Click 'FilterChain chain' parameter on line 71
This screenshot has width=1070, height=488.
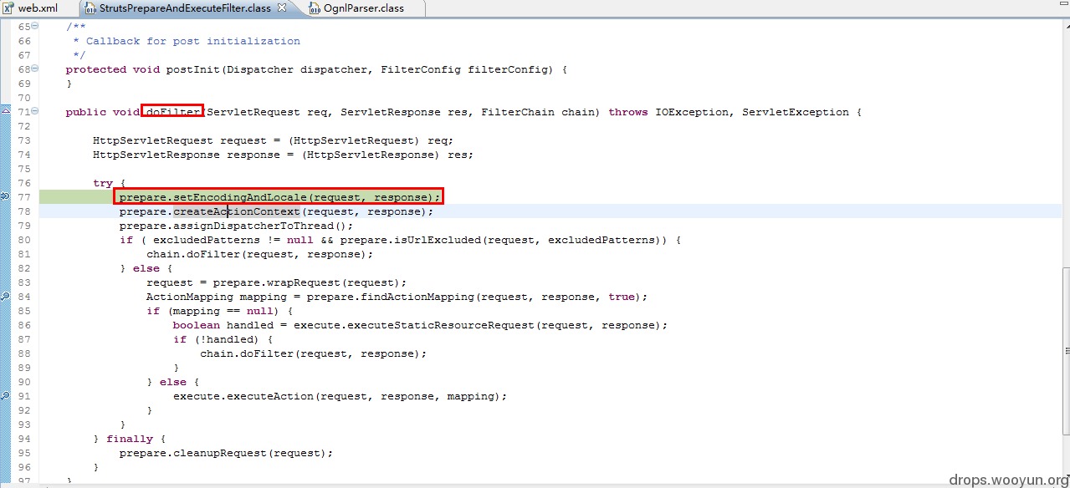coord(537,112)
